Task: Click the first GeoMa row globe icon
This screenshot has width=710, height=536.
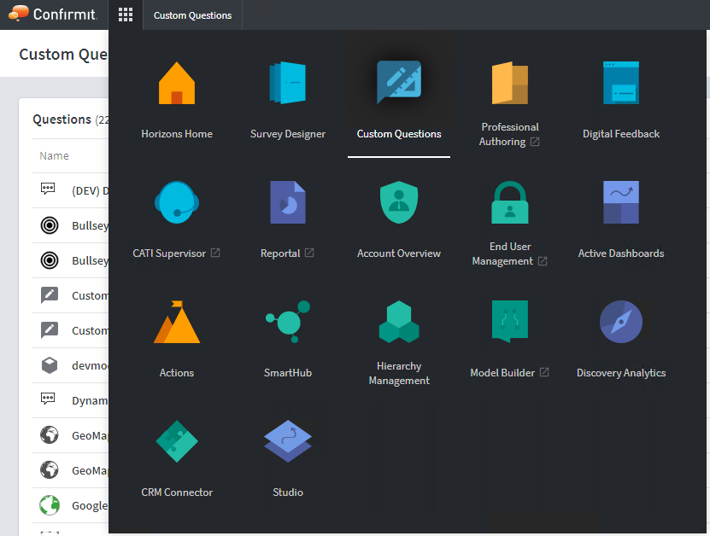Action: coord(50,434)
